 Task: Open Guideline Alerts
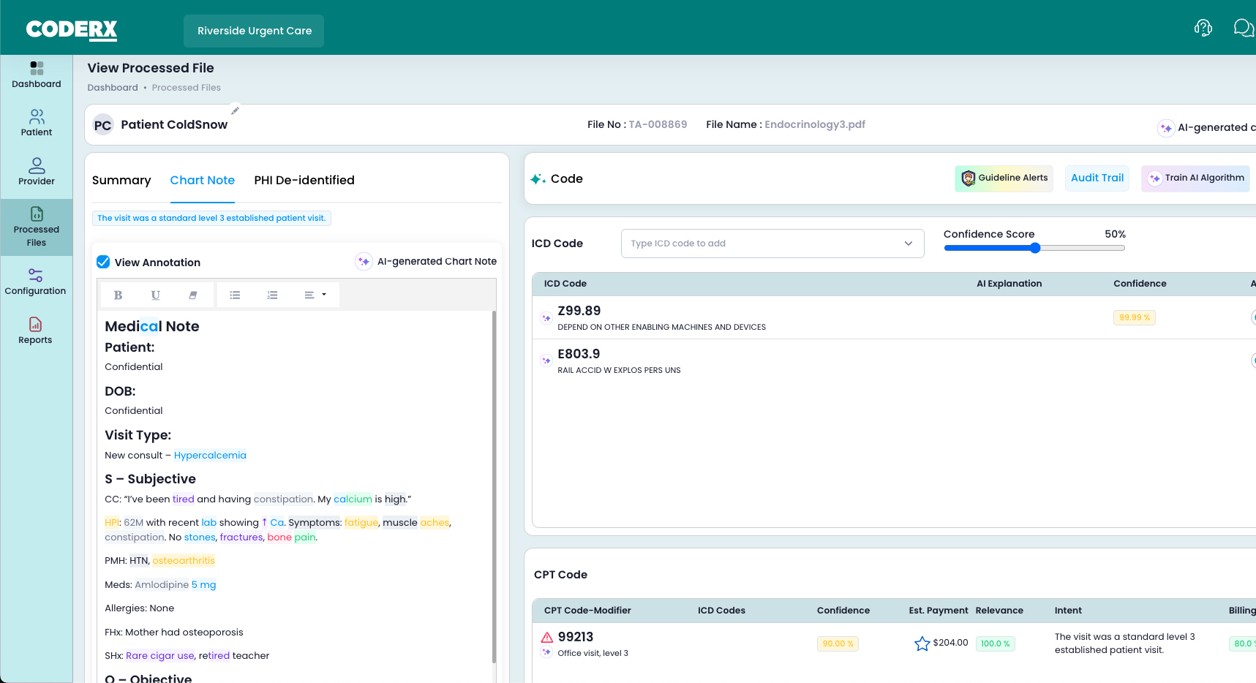[1004, 178]
